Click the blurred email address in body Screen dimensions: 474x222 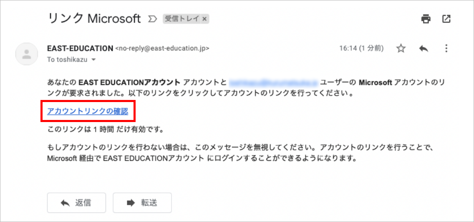point(273,82)
